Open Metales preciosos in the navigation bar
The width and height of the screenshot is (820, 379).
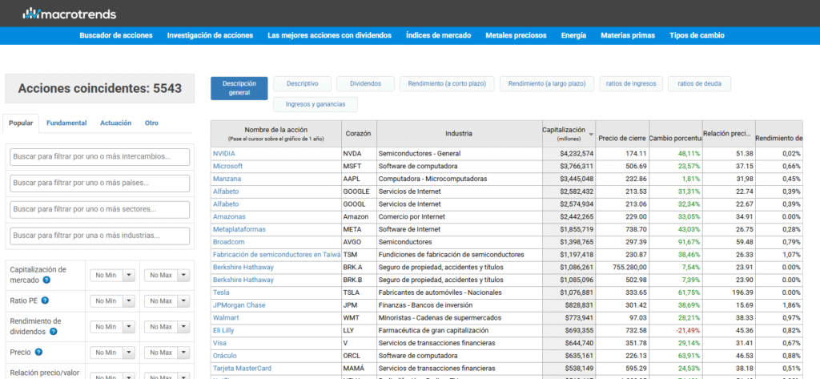516,35
